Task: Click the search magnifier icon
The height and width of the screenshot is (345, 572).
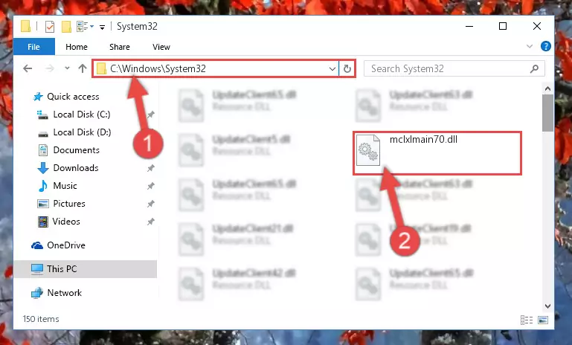Action: [534, 68]
